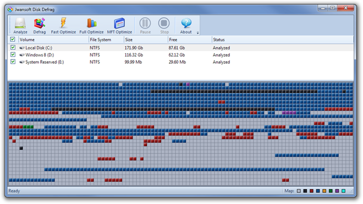Start Defrag from the toolbar
Viewport: 363px width, 204px height.
(x=40, y=25)
